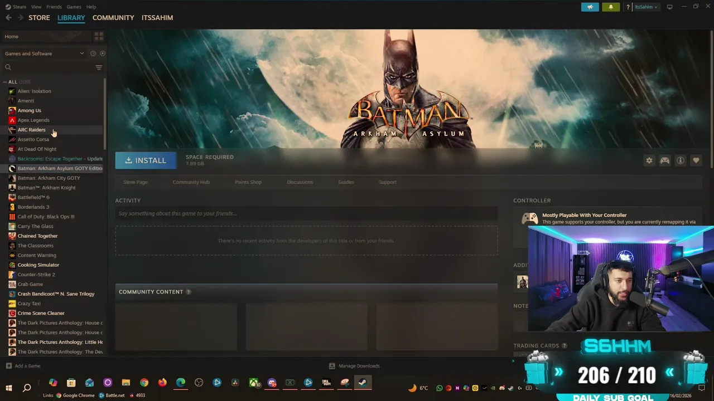Click Community Content help question mark

tap(188, 292)
